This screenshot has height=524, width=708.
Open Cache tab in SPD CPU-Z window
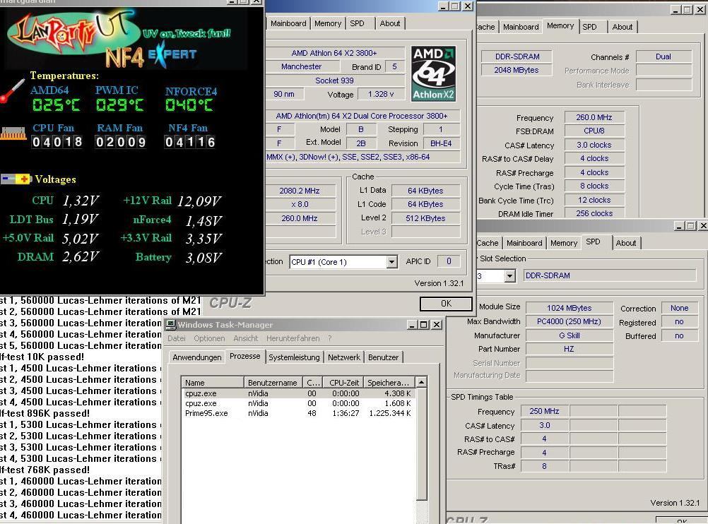click(x=488, y=243)
